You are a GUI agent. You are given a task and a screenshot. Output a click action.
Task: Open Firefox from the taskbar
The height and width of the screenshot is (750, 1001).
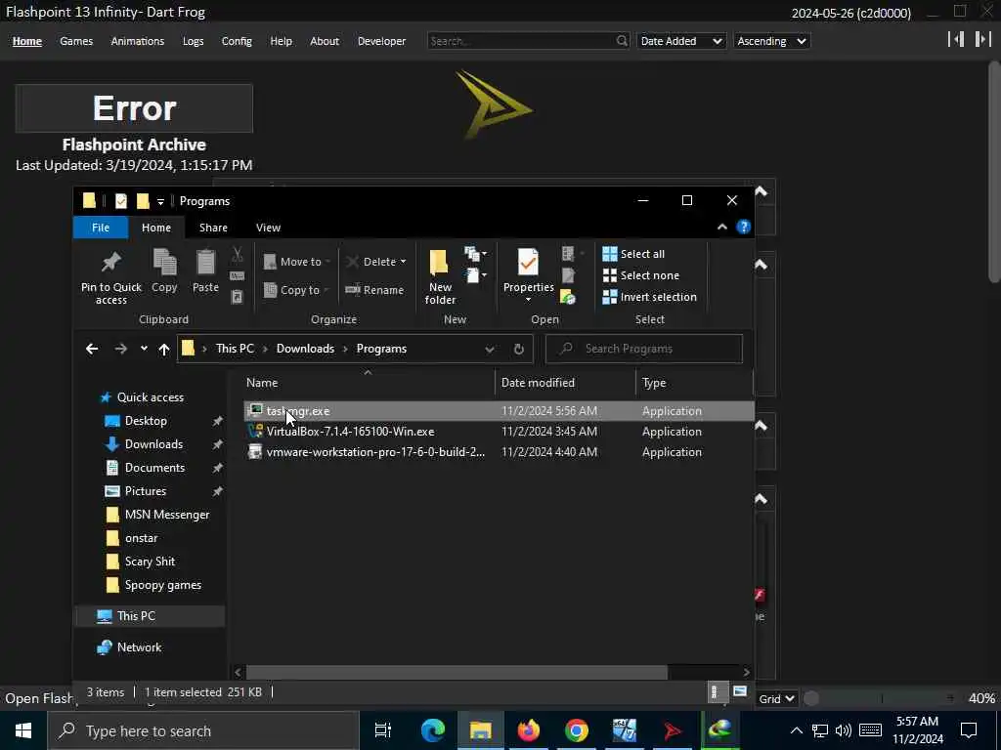tap(529, 730)
